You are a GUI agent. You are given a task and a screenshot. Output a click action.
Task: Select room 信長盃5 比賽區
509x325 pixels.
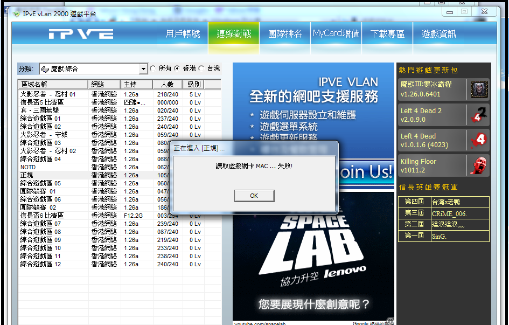tap(120, 102)
